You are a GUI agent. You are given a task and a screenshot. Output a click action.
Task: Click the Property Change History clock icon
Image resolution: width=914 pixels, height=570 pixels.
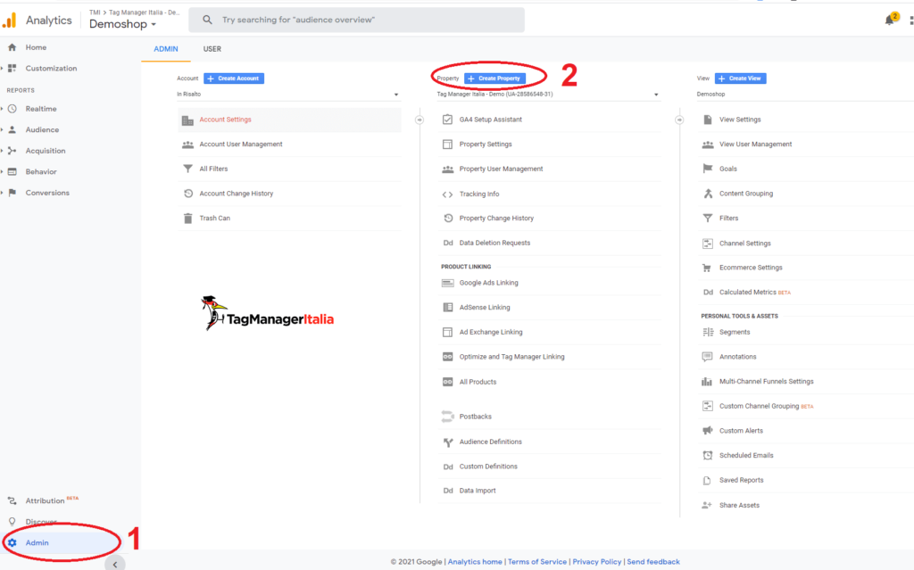(x=448, y=218)
